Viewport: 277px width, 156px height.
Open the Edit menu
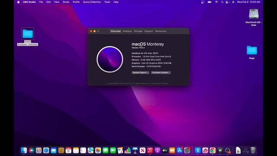point(48,2)
